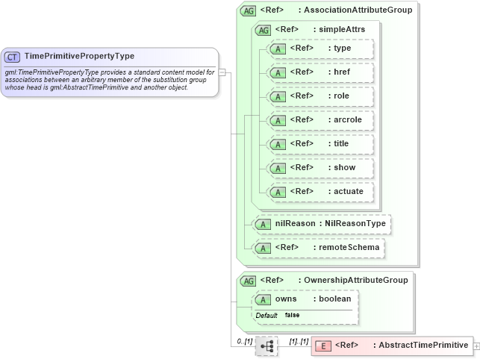Select the arcrole attribute name

pyautogui.click(x=347, y=119)
